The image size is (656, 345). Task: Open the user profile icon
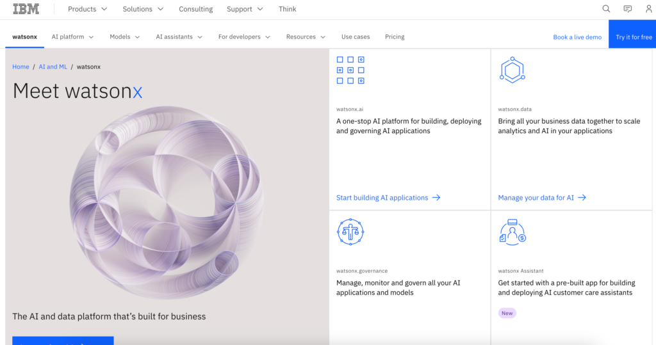click(648, 9)
